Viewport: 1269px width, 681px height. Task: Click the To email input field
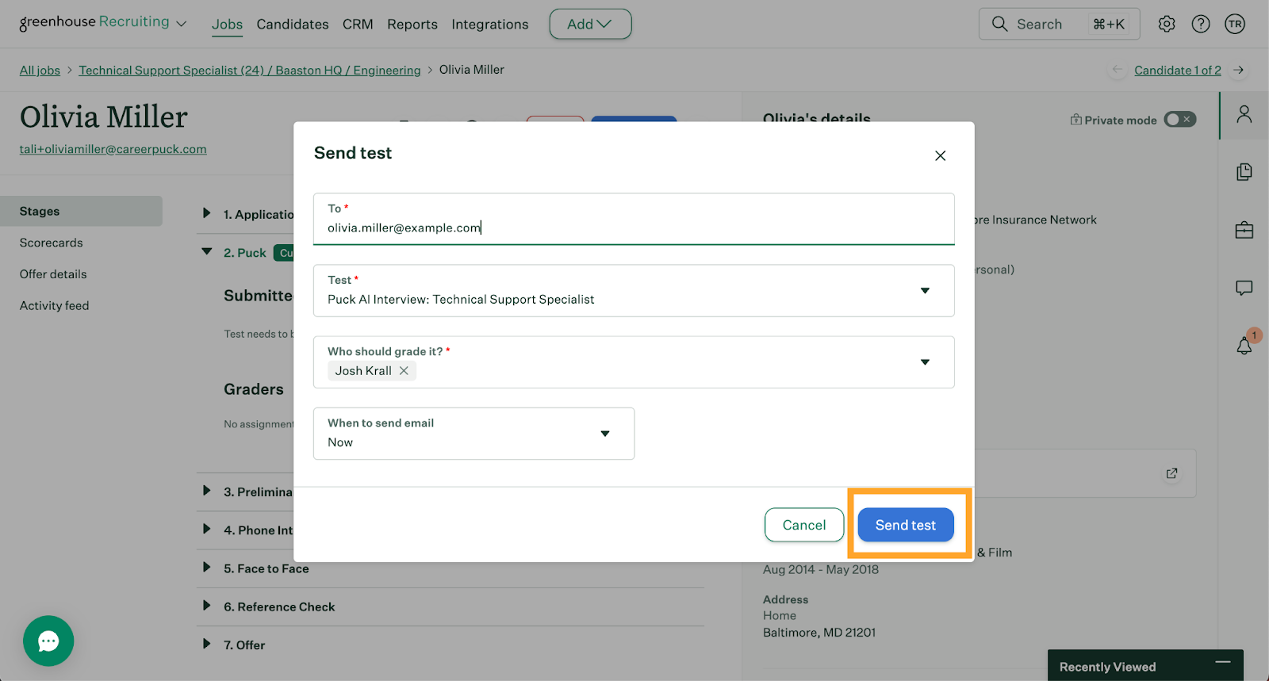pos(633,228)
